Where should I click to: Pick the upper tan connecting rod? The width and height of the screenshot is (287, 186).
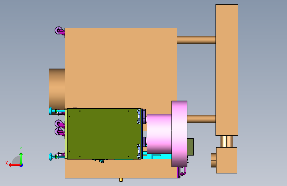[196, 40]
